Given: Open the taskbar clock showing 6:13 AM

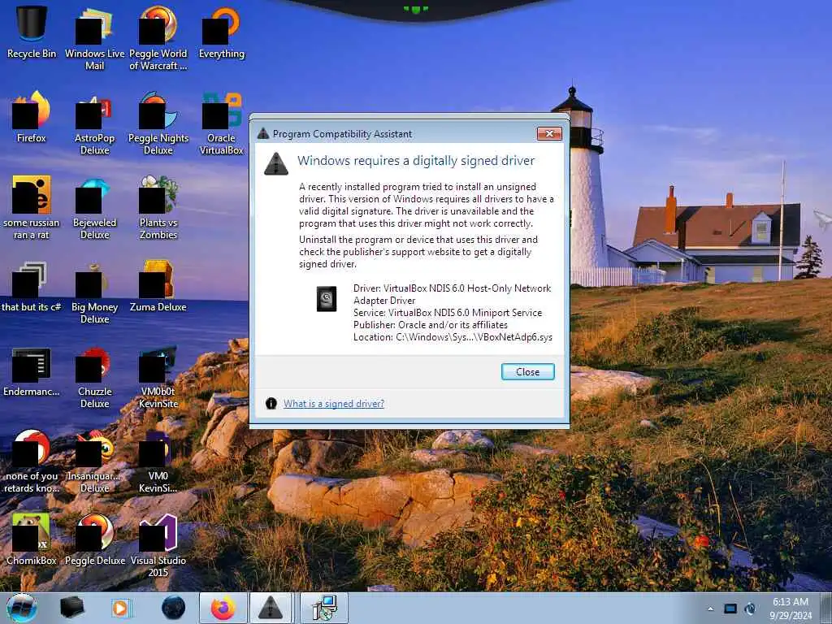Looking at the screenshot, I should [x=791, y=609].
